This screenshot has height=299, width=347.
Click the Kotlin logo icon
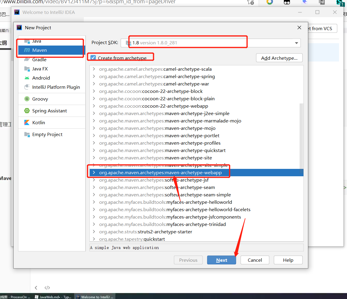pyautogui.click(x=27, y=122)
